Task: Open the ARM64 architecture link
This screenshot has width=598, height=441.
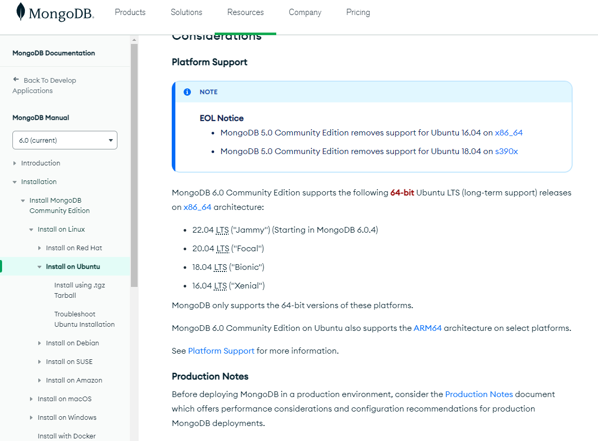Action: click(427, 328)
